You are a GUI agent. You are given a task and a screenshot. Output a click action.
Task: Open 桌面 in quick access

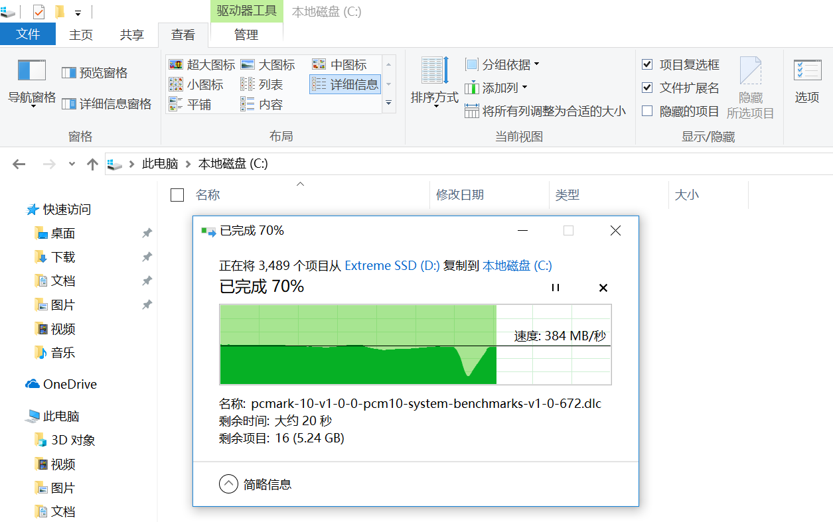point(55,233)
